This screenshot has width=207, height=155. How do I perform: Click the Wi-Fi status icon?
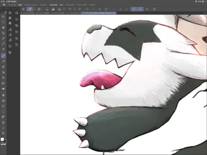(196, 2)
